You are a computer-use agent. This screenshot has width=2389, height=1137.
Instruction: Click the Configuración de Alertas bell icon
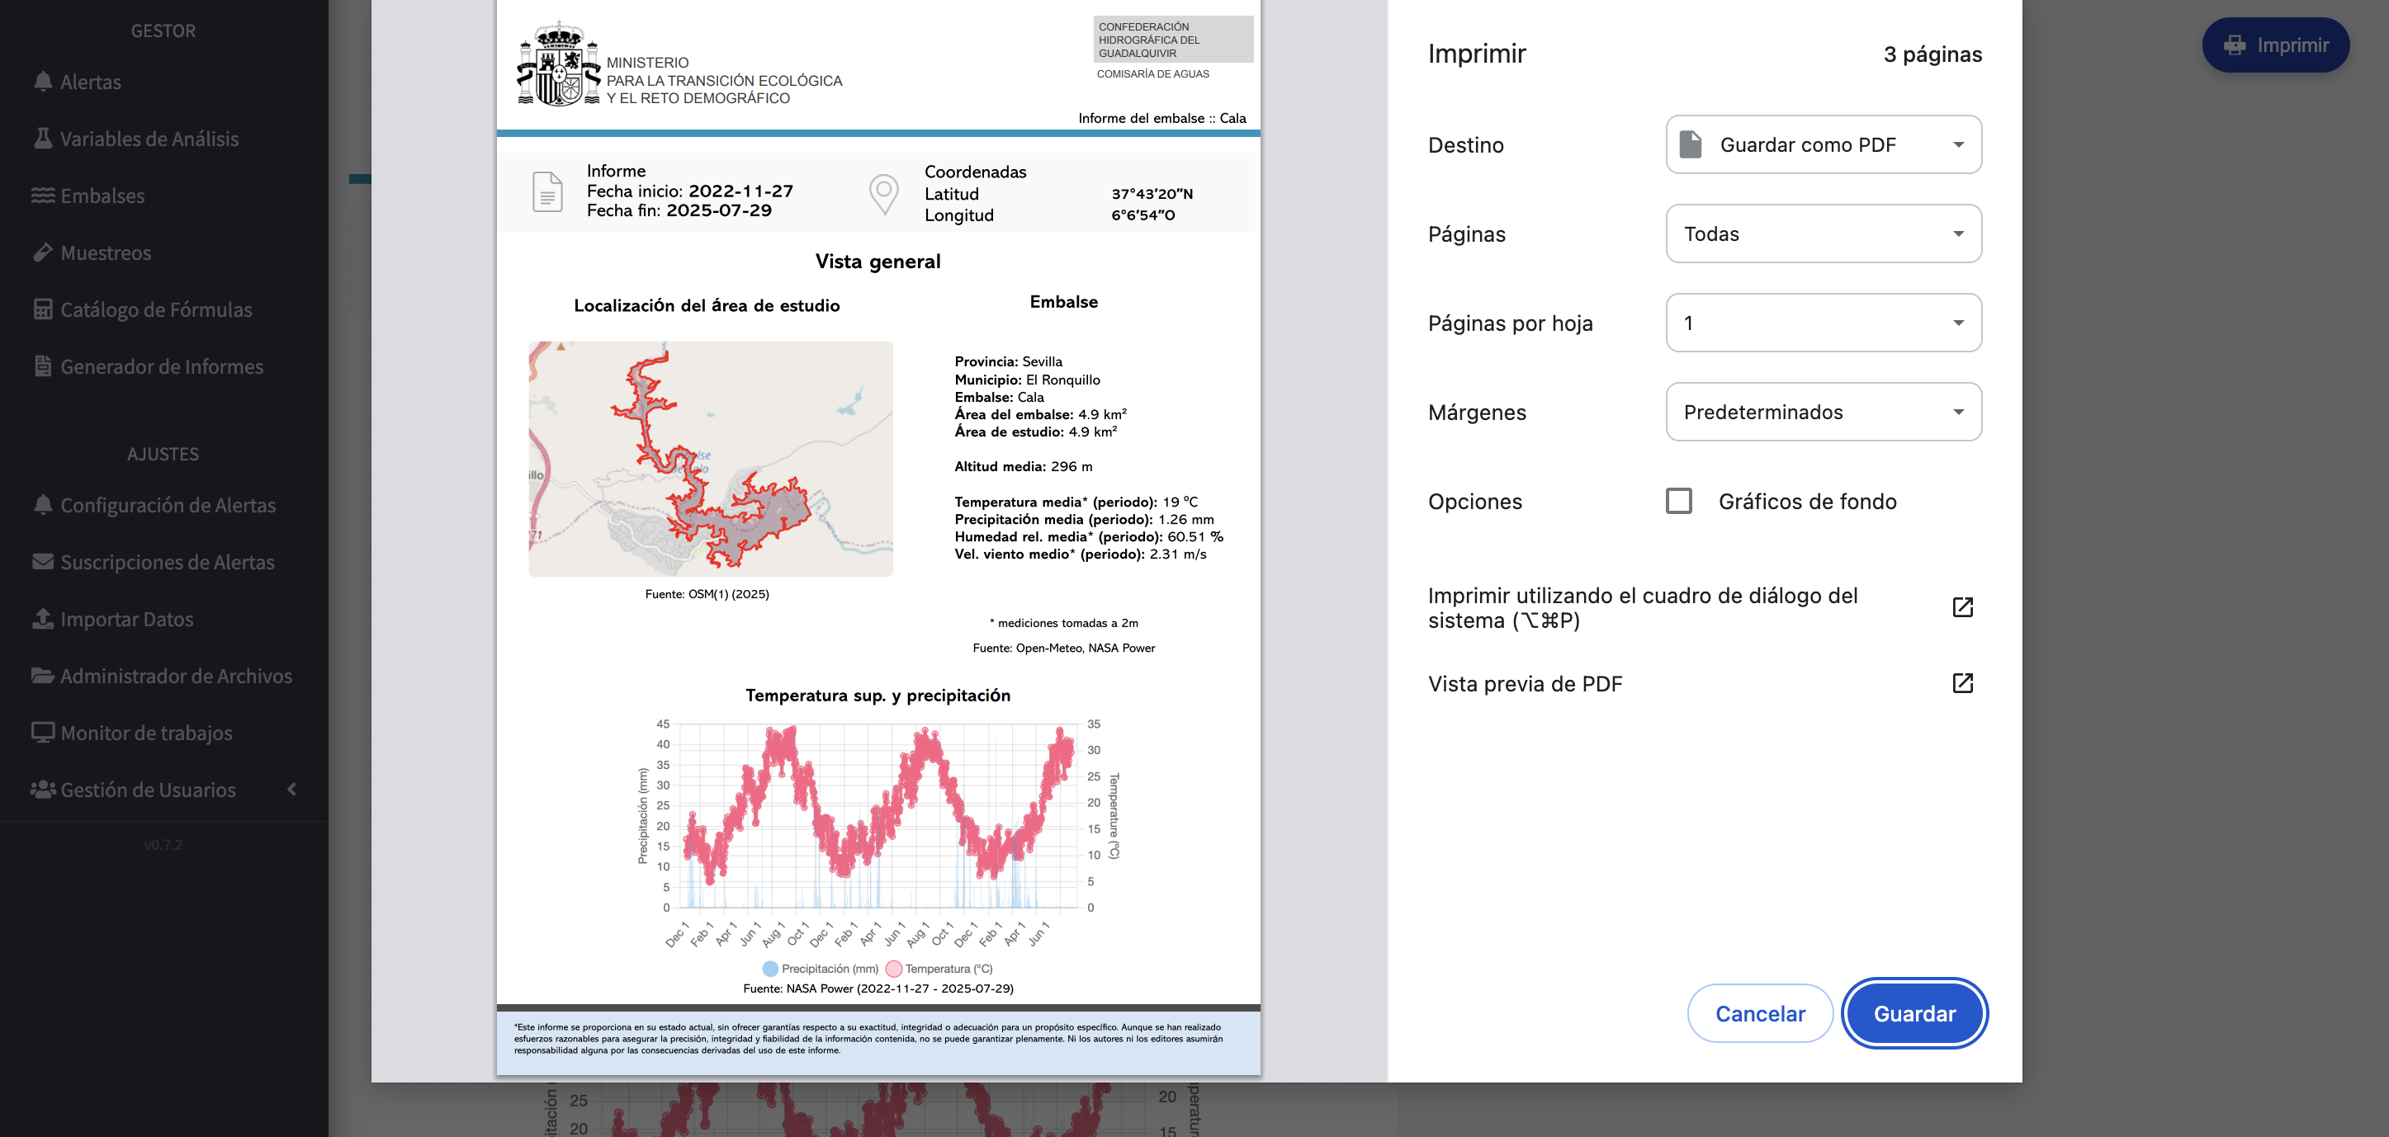[x=43, y=504]
